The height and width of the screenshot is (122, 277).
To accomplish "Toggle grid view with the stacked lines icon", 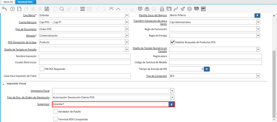I will (x=83, y=9).
